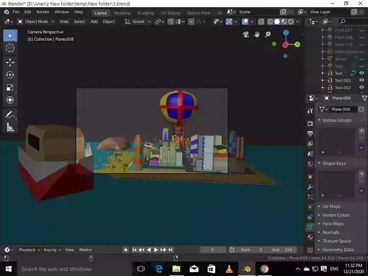Viewport: 368px width, 276px height.
Task: Toggle fake user shield for Plane.006
Action: (x=361, y=109)
